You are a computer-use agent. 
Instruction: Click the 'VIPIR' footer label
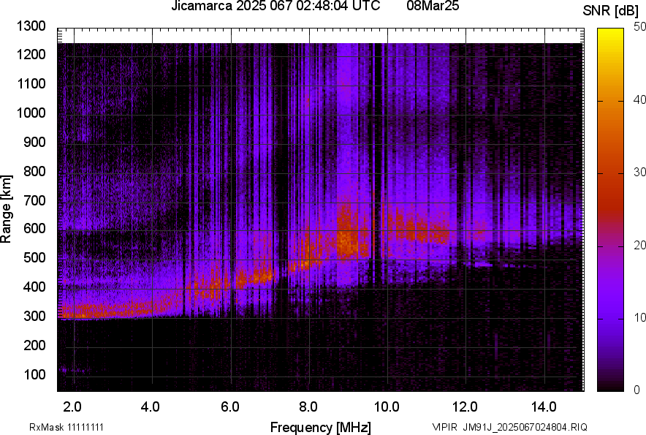click(x=444, y=427)
